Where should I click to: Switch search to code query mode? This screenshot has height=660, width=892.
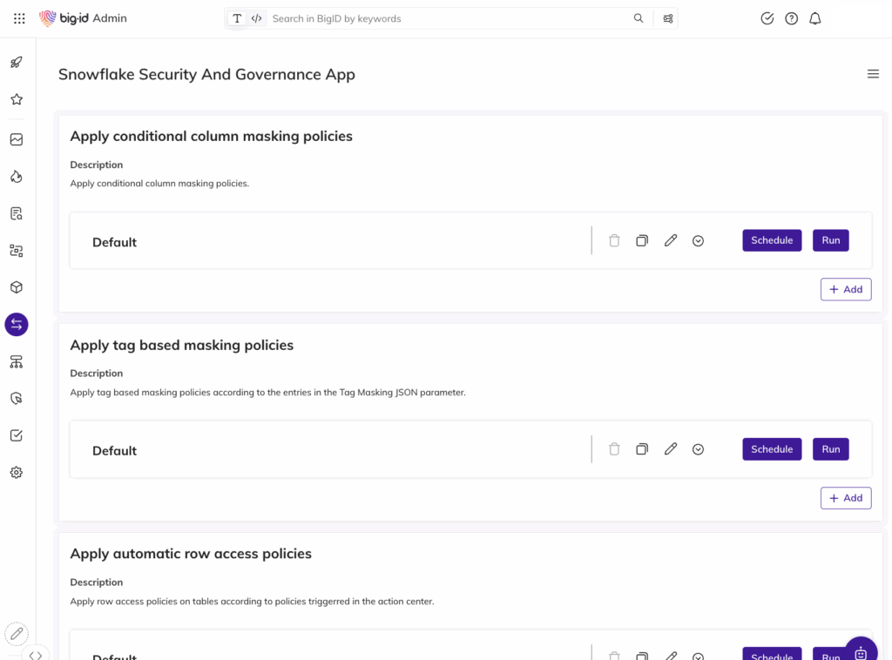257,19
